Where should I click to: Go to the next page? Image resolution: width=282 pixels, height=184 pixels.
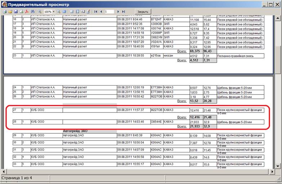118,11
